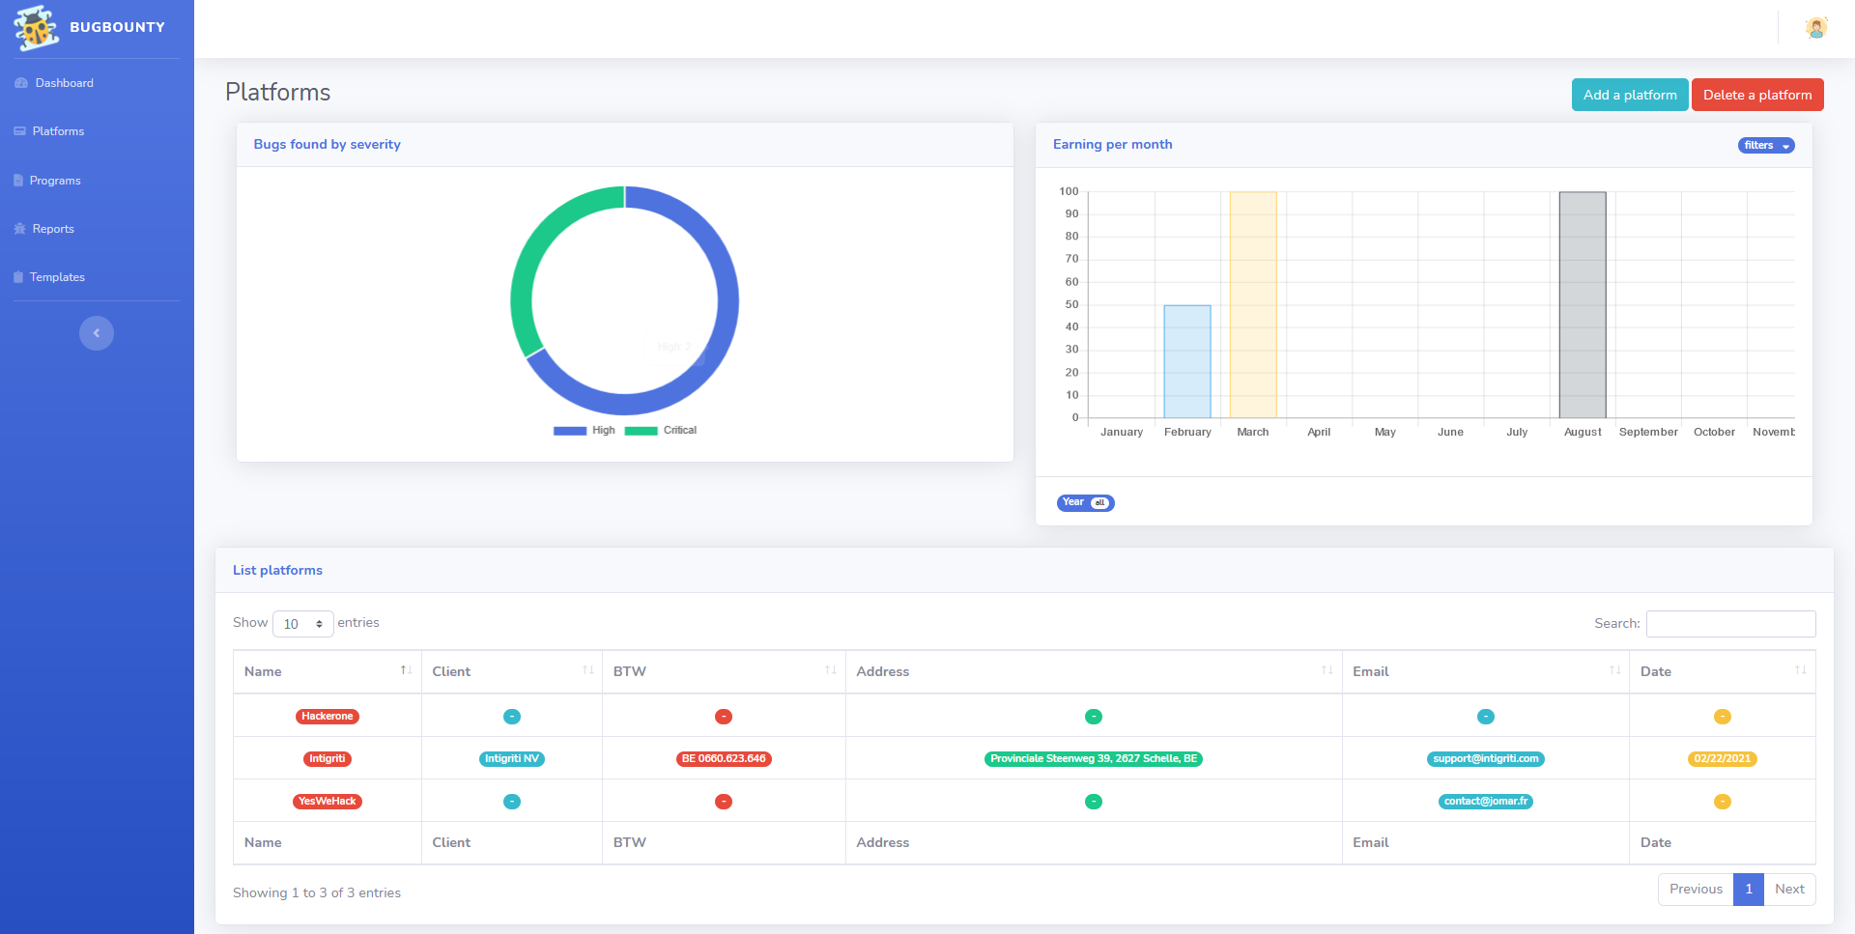Go to Dashboard in the sidebar
Viewport: 1855px width, 934px height.
click(x=65, y=83)
